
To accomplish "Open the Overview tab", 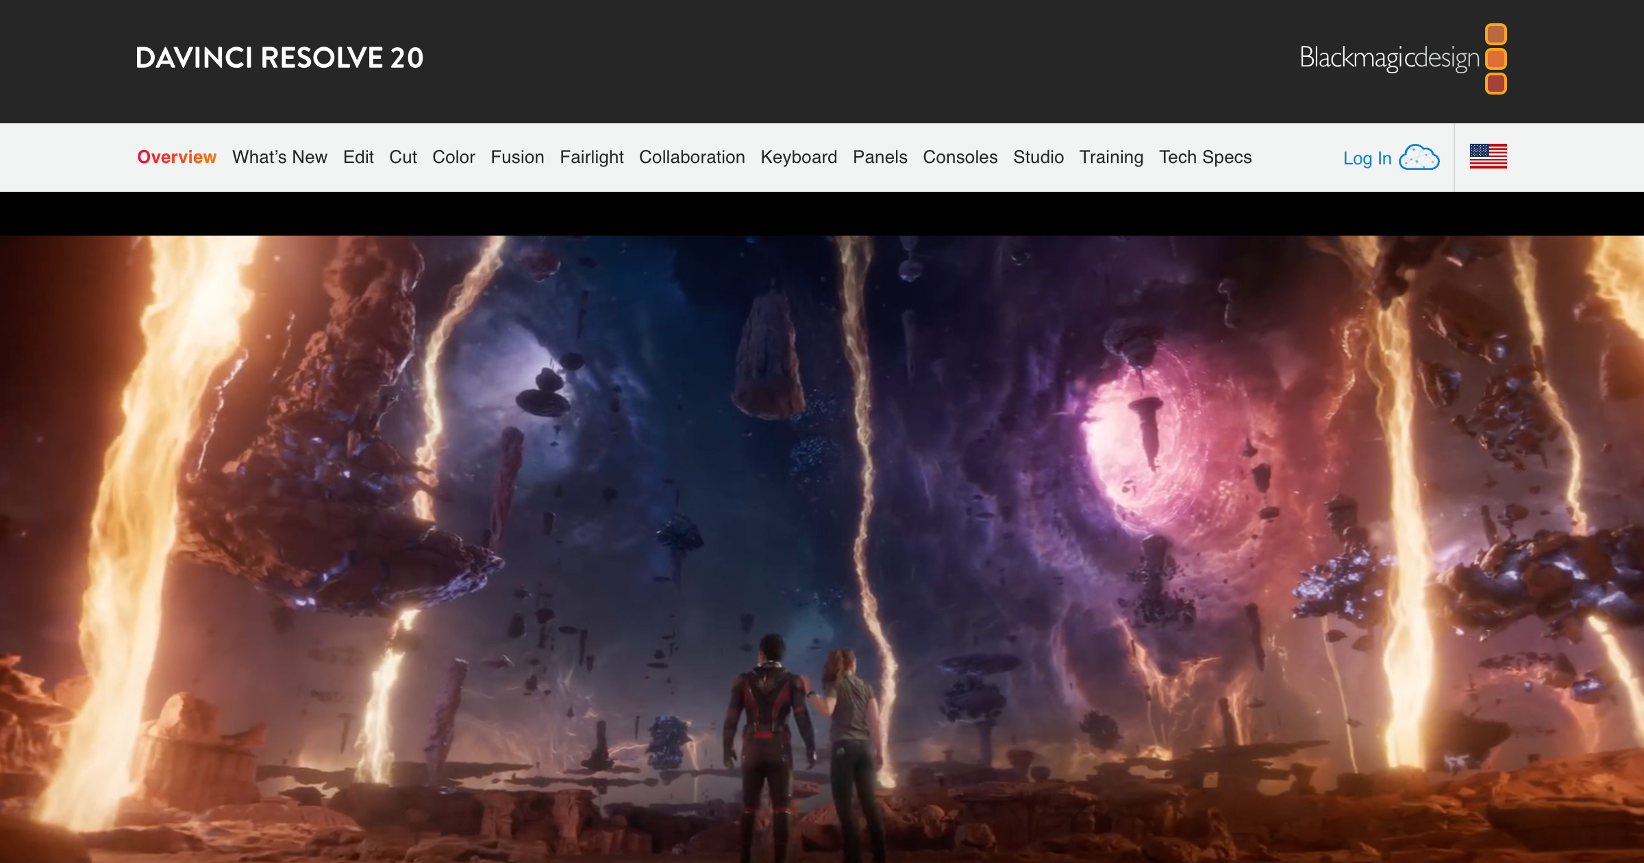I will click(177, 157).
